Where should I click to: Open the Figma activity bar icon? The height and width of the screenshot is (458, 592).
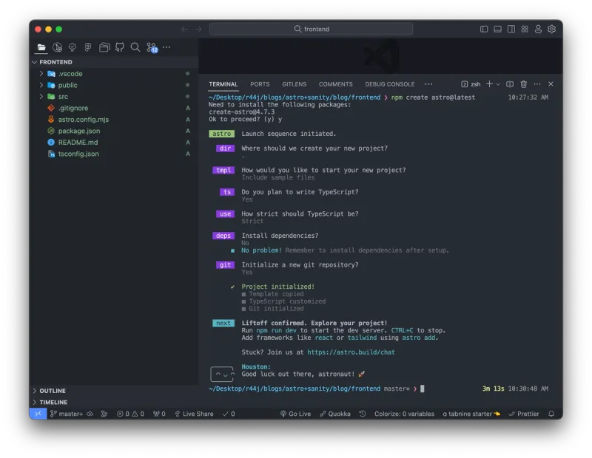click(88, 47)
